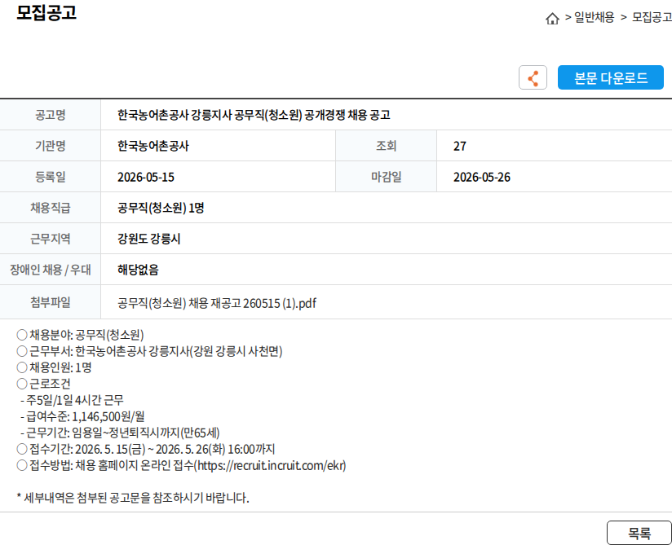Click the 근로조건 heading line
The width and height of the screenshot is (672, 545).
pyautogui.click(x=43, y=384)
